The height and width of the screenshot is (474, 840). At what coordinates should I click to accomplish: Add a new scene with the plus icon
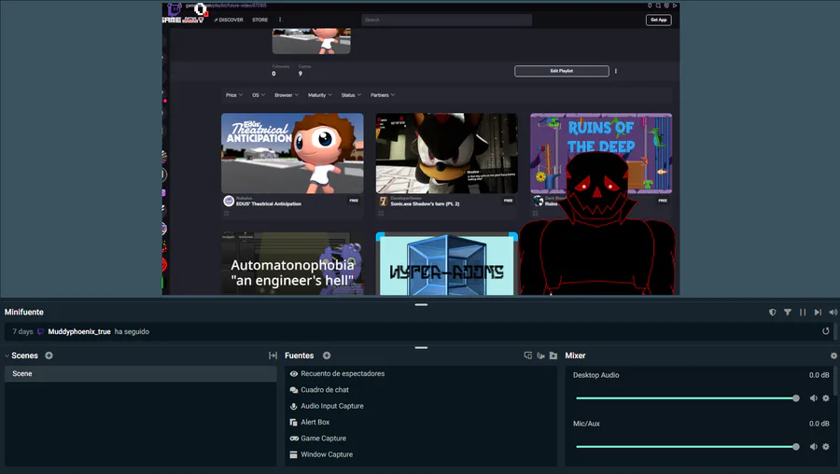click(x=49, y=355)
